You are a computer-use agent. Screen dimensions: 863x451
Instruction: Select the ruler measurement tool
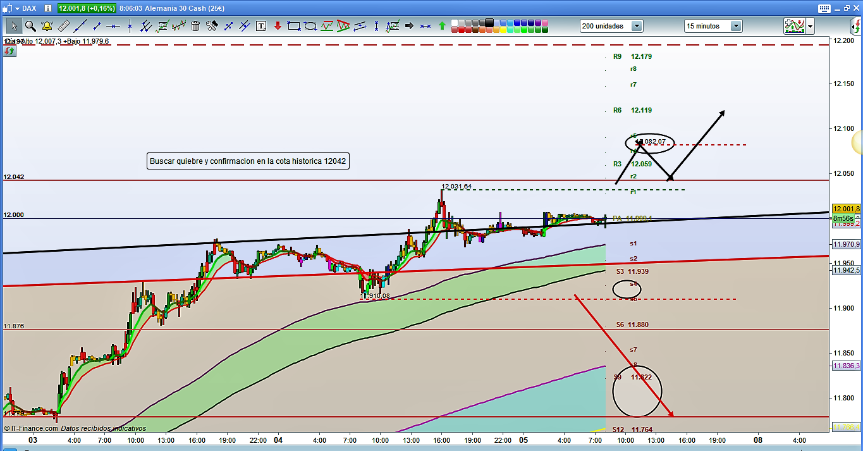63,26
